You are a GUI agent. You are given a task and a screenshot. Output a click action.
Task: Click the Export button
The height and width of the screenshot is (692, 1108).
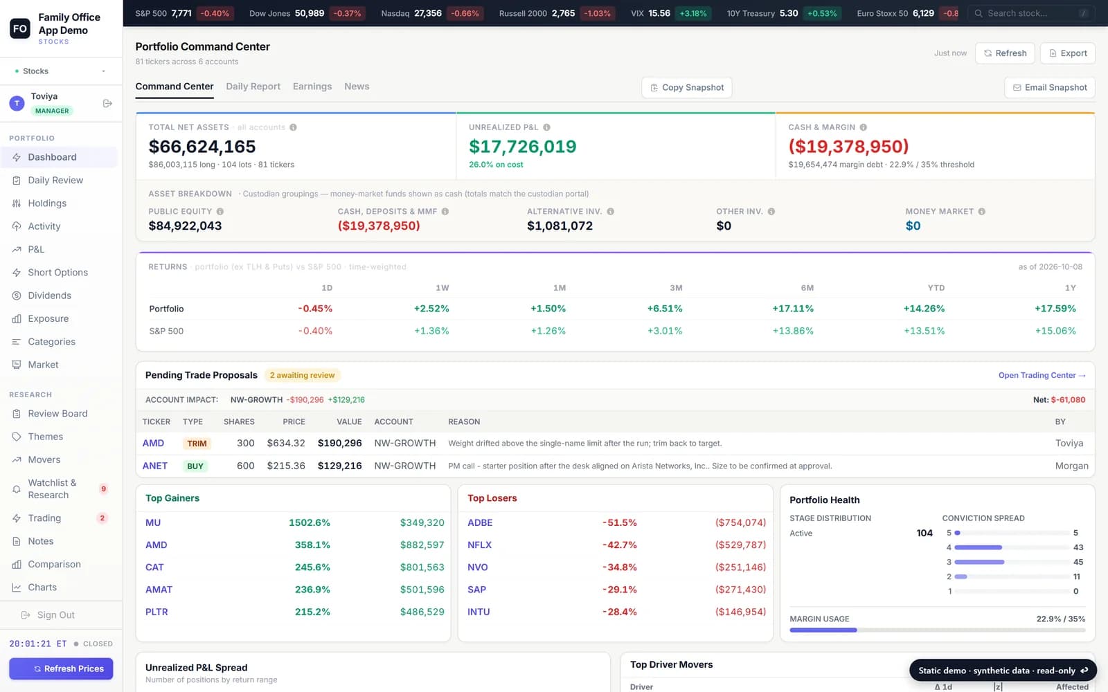tap(1067, 53)
